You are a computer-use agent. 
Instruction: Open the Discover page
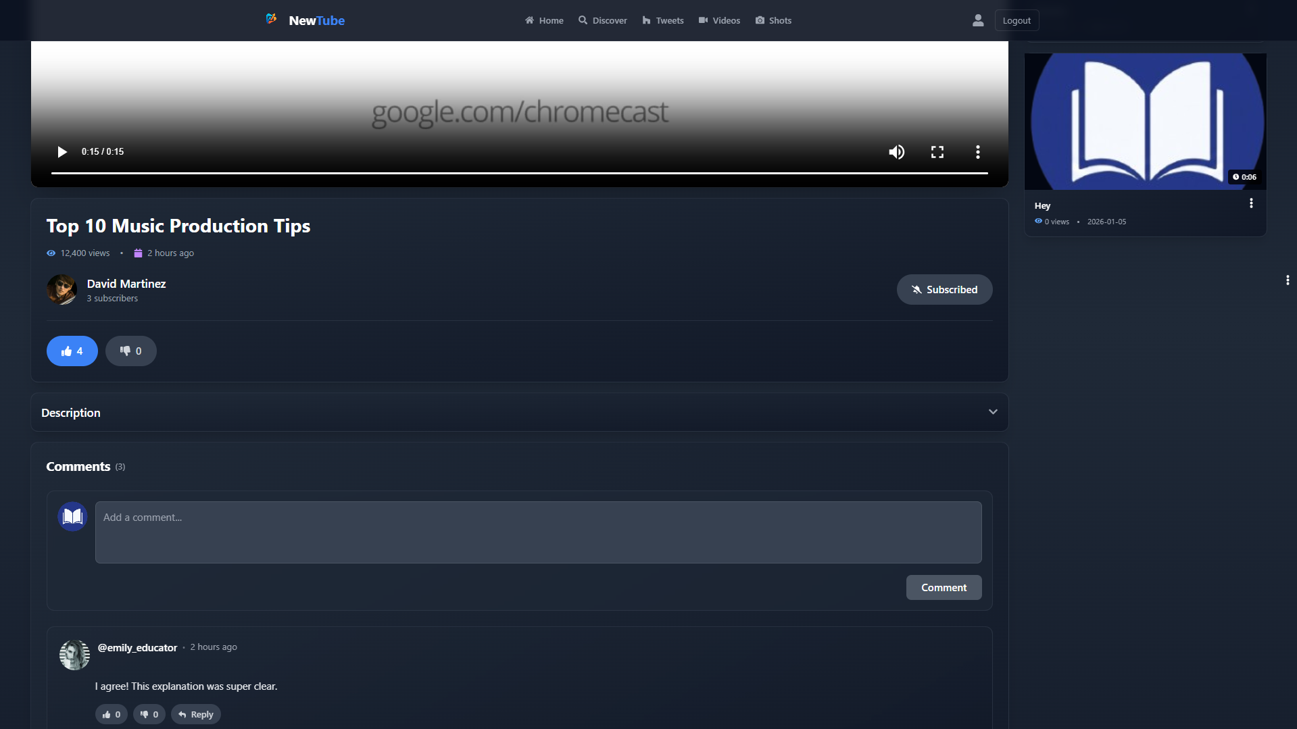coord(602,21)
